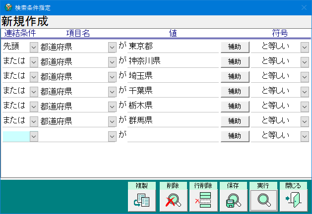This screenshot has width=312, height=214.
Task: Expand 項目名 dropdown for 神奈川県 row
Action: pos(112,62)
